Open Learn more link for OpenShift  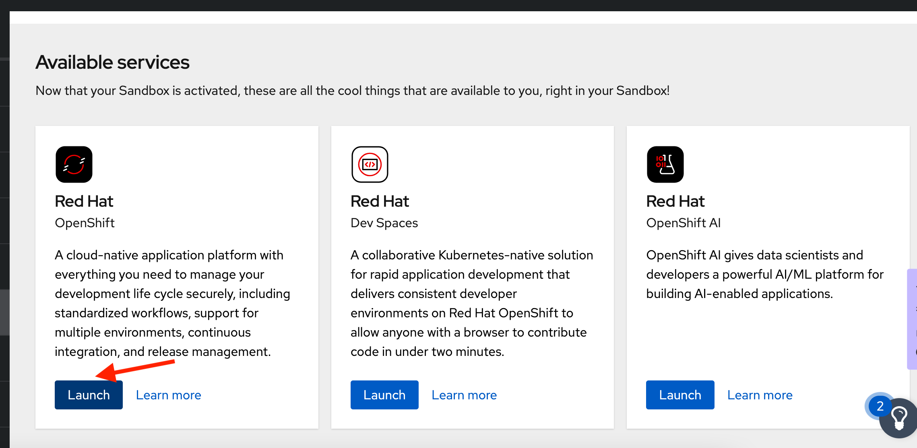pos(168,395)
